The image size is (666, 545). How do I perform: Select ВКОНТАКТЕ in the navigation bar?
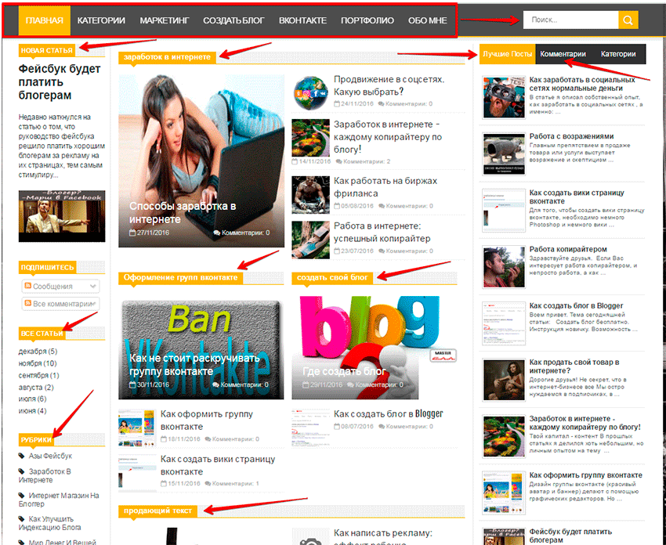coord(303,20)
